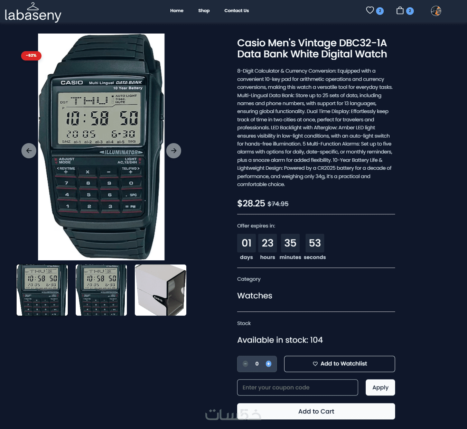467x429 pixels.
Task: Increase quantity with the plus button
Action: (269, 364)
